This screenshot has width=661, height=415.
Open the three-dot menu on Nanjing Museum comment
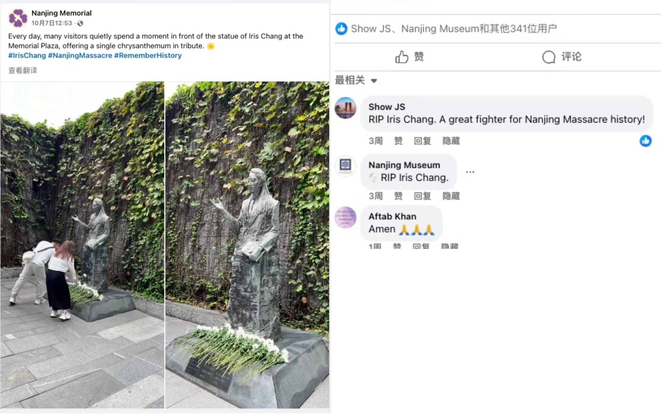click(470, 172)
